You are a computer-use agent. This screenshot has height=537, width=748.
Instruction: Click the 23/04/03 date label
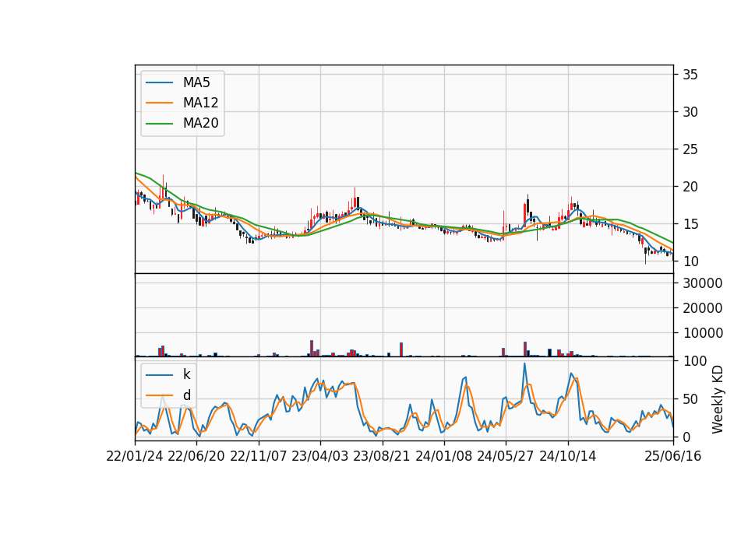pos(319,456)
